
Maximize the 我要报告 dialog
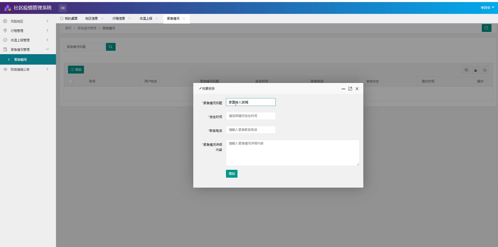(x=350, y=89)
